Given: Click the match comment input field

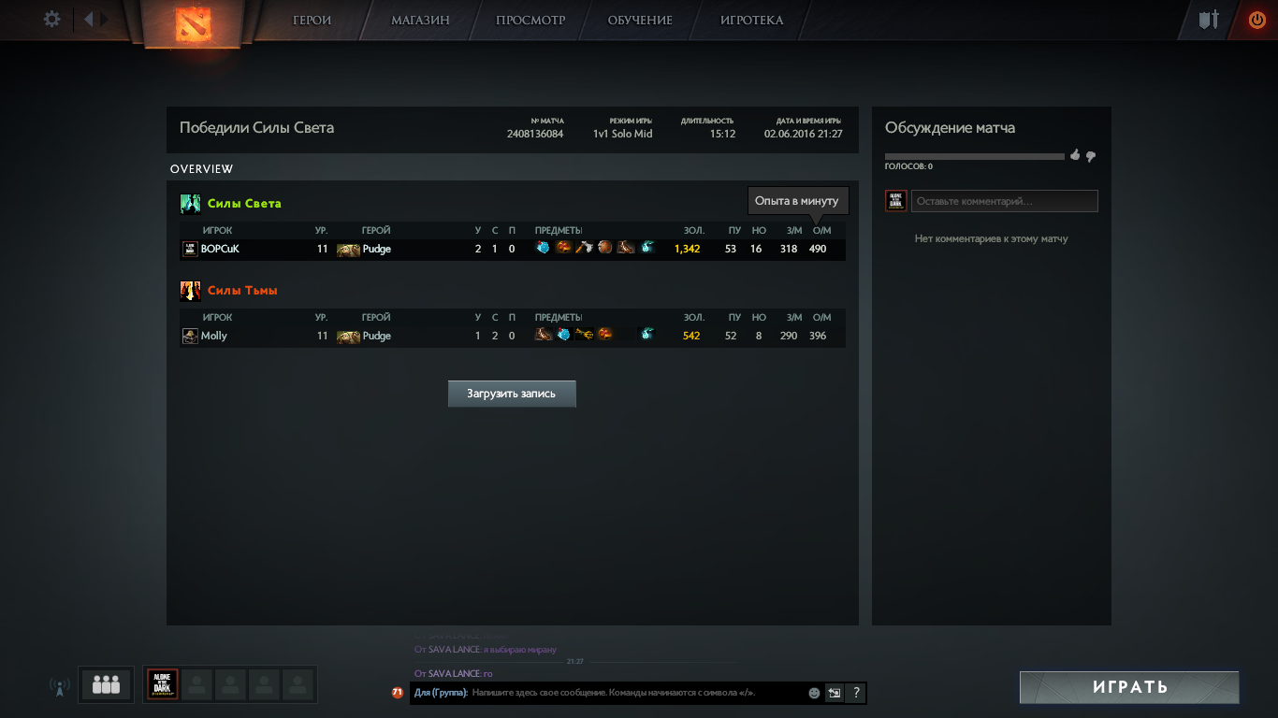Looking at the screenshot, I should coord(1004,201).
